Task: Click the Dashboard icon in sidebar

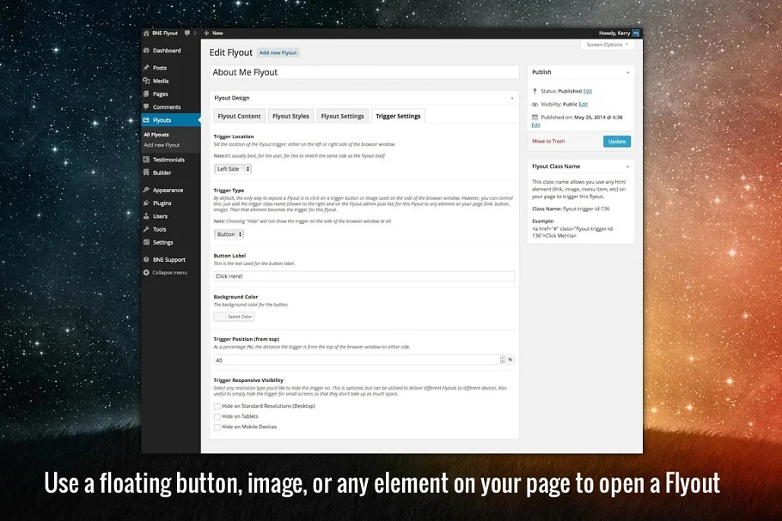Action: pyautogui.click(x=147, y=51)
